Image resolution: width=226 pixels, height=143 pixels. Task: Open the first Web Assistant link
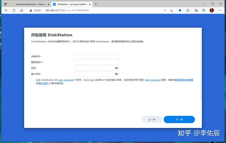point(66,80)
